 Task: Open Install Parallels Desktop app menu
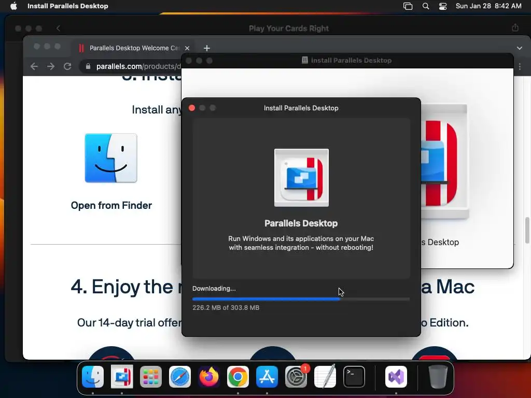[68, 6]
